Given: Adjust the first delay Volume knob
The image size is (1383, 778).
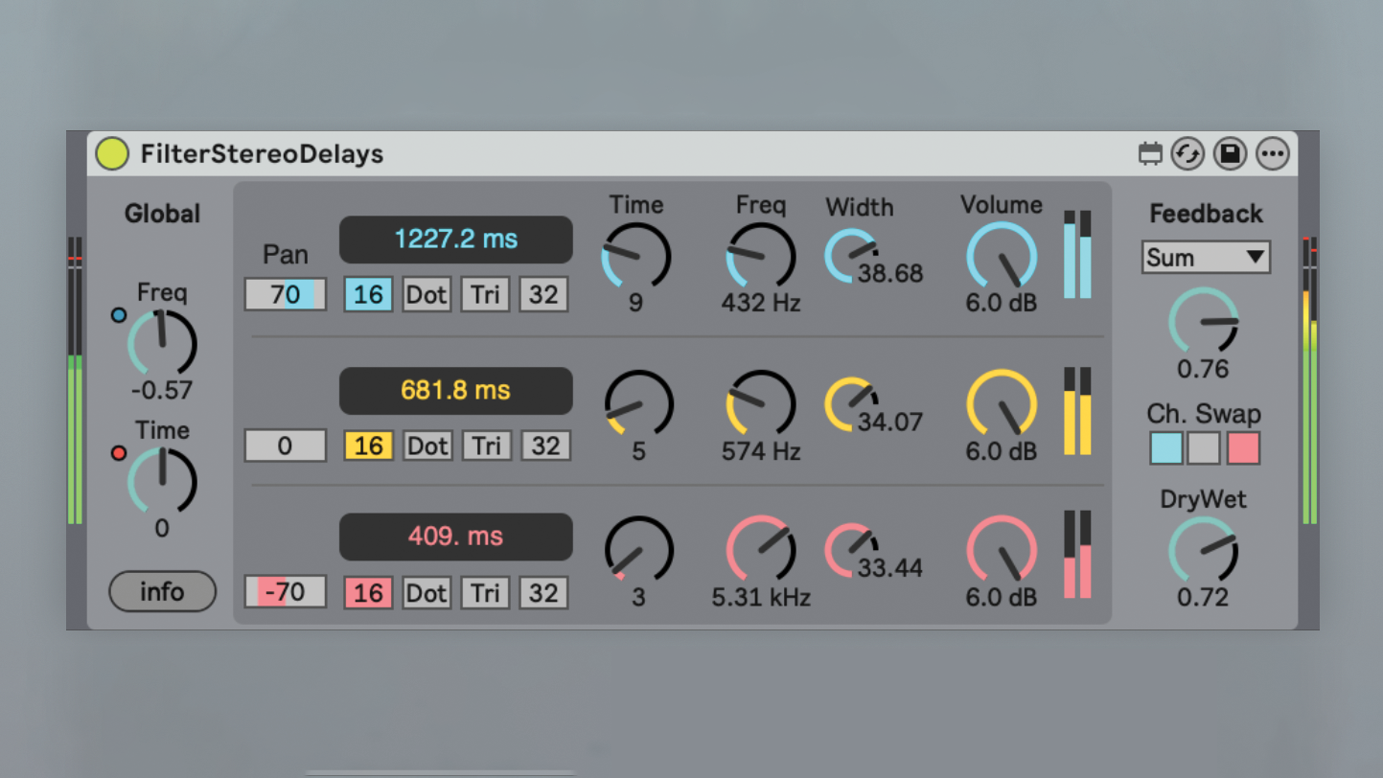Looking at the screenshot, I should pos(1001,254).
